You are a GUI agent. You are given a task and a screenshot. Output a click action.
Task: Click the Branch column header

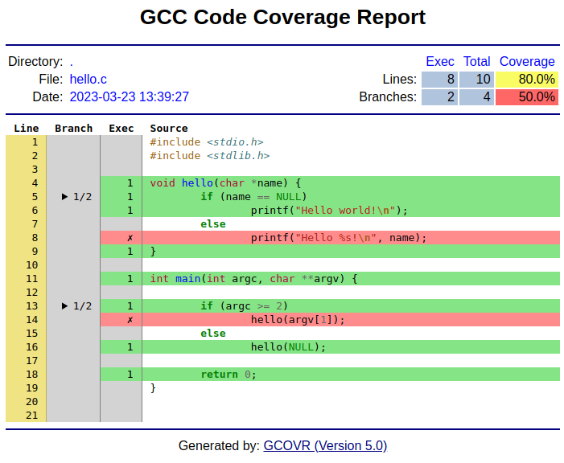pyautogui.click(x=73, y=129)
